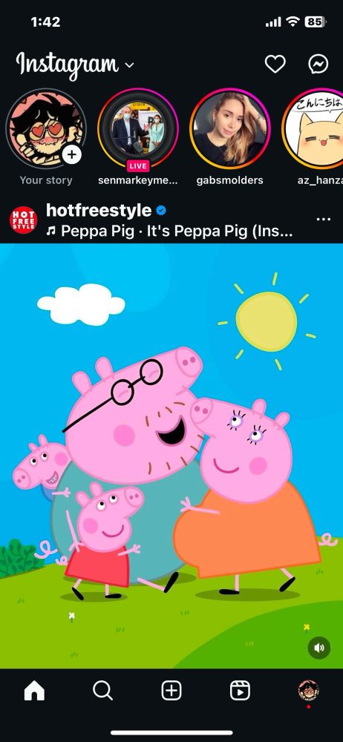Open the three-dot post options menu
The height and width of the screenshot is (742, 343).
pyautogui.click(x=323, y=219)
